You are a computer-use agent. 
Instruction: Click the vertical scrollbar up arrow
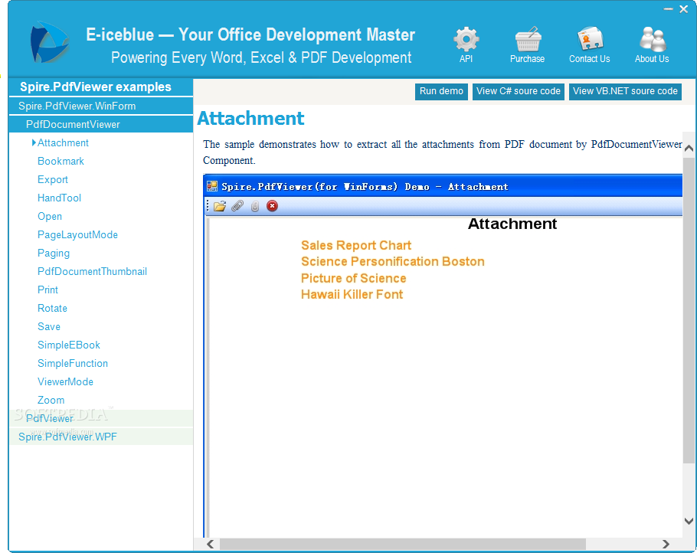689,149
